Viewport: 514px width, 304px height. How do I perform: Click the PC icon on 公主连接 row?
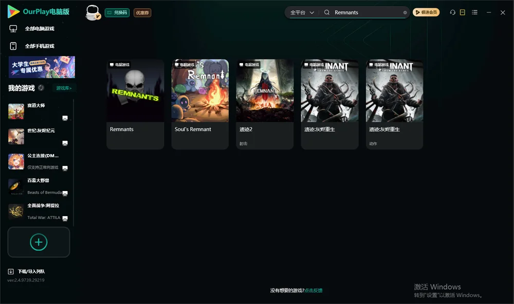click(65, 168)
